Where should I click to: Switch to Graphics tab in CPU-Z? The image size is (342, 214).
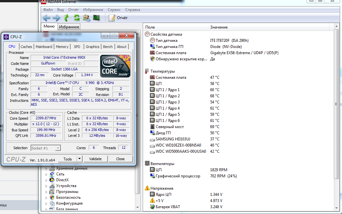click(x=92, y=47)
